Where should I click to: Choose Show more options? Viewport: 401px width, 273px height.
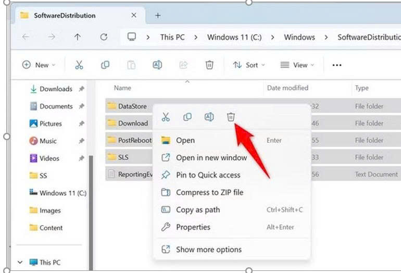232,249
